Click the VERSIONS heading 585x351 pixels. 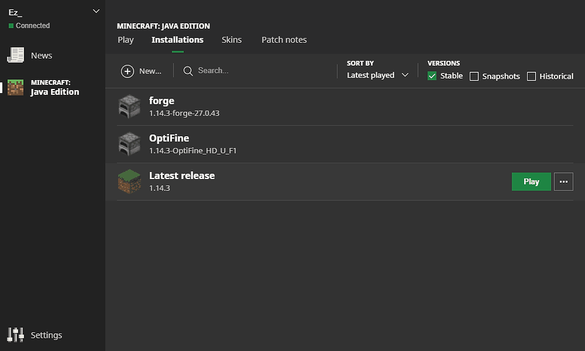pyautogui.click(x=444, y=63)
